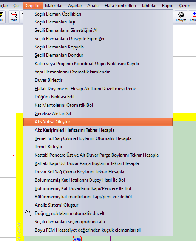Open the Rapor menu
This screenshot has height=241, width=196.
pyautogui.click(x=168, y=6)
